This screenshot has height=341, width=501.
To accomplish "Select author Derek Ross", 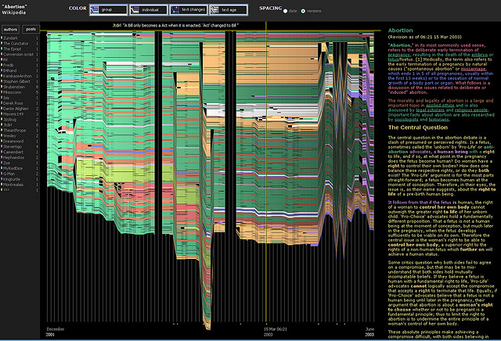I will point(13,103).
